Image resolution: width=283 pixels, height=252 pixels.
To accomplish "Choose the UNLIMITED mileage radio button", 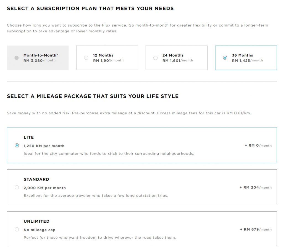I will point(17,229).
